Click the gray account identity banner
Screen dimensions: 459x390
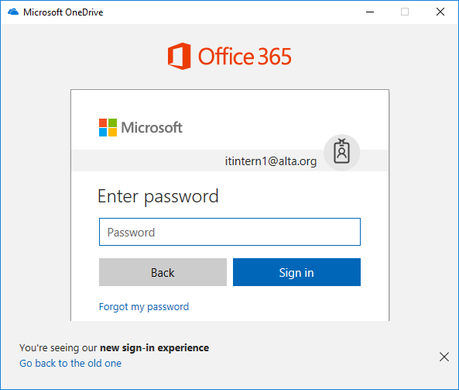click(230, 160)
